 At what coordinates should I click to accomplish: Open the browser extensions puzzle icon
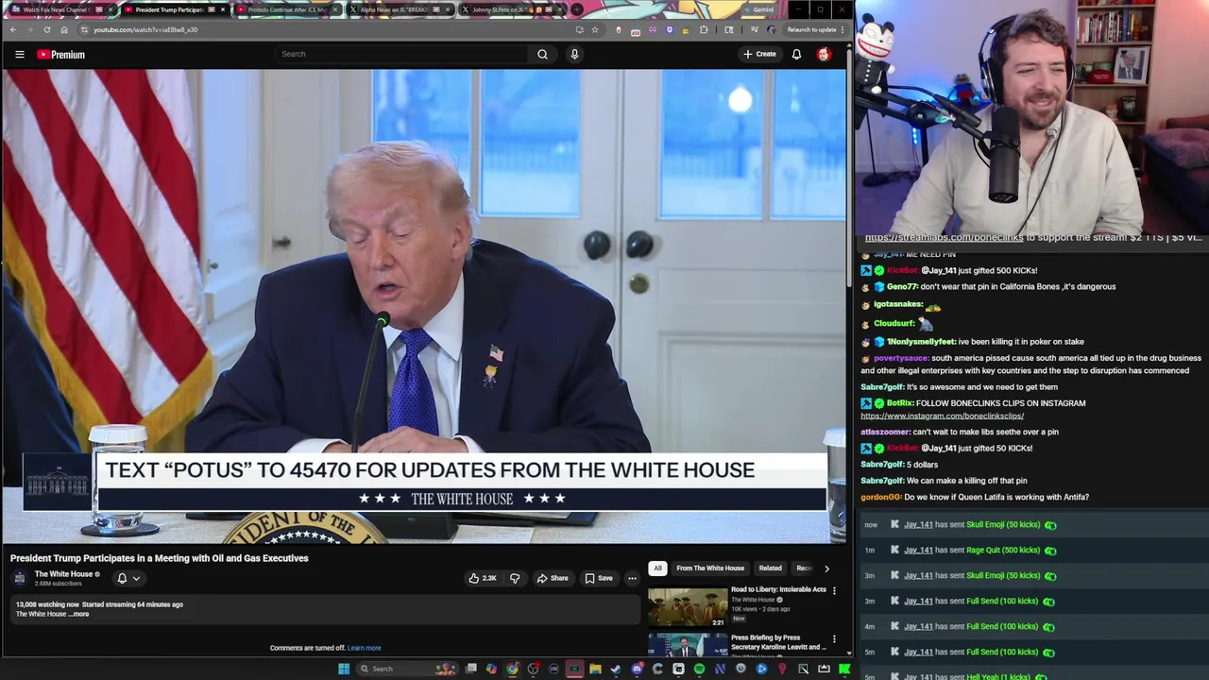point(704,29)
